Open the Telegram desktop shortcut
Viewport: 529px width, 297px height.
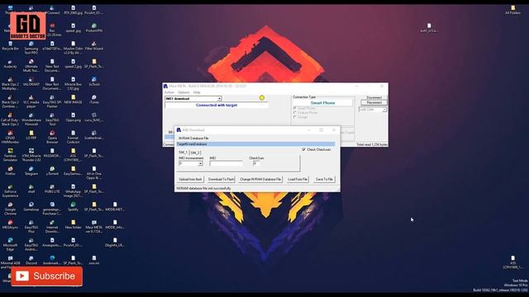(x=31, y=171)
